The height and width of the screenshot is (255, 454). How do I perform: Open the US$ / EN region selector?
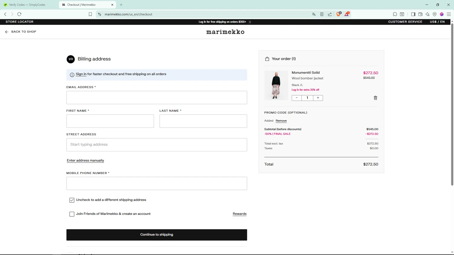pyautogui.click(x=437, y=22)
